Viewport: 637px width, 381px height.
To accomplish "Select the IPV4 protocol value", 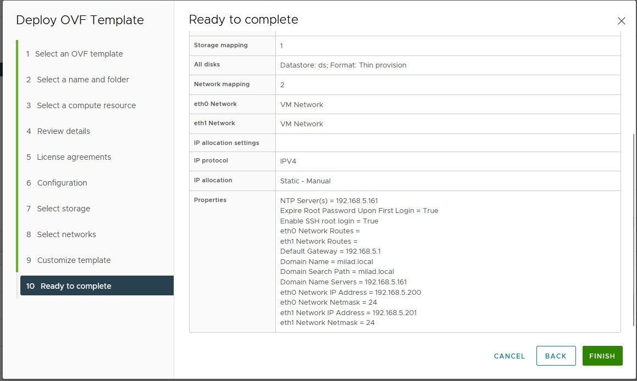I will 288,161.
